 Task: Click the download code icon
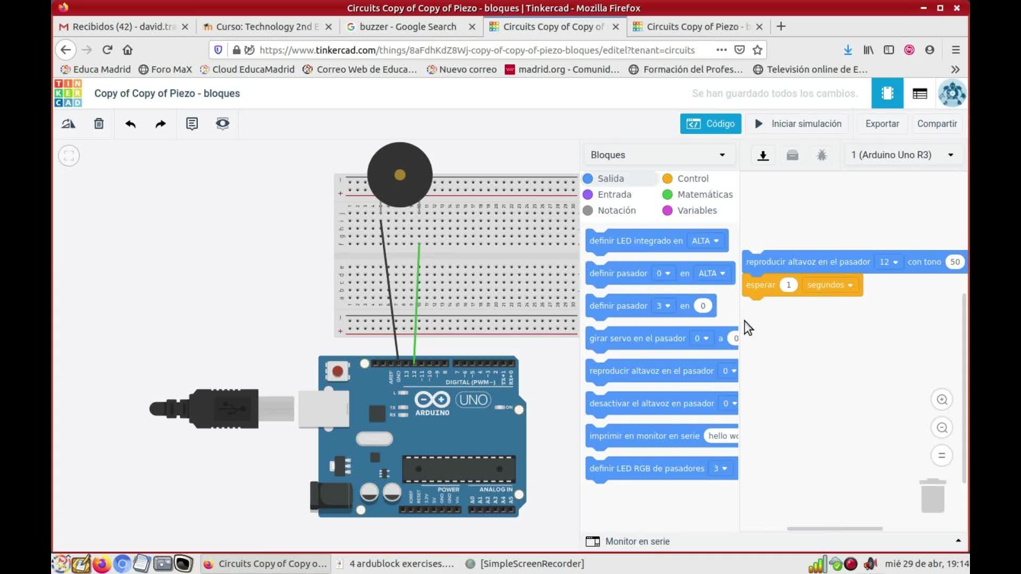(x=763, y=155)
